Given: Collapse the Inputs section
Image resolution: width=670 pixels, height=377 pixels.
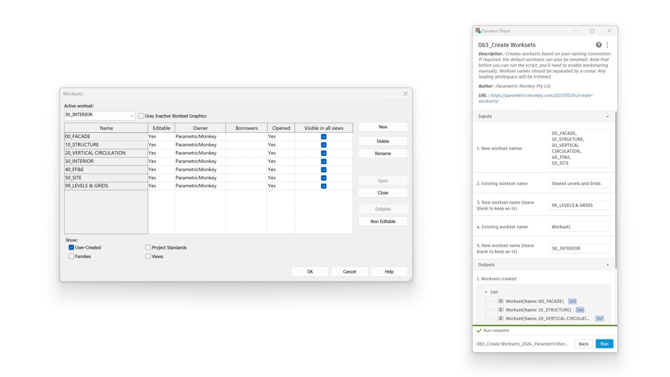Looking at the screenshot, I should click(x=608, y=116).
